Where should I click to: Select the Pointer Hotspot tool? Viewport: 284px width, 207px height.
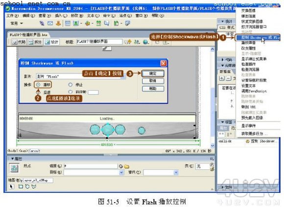pos(12,186)
